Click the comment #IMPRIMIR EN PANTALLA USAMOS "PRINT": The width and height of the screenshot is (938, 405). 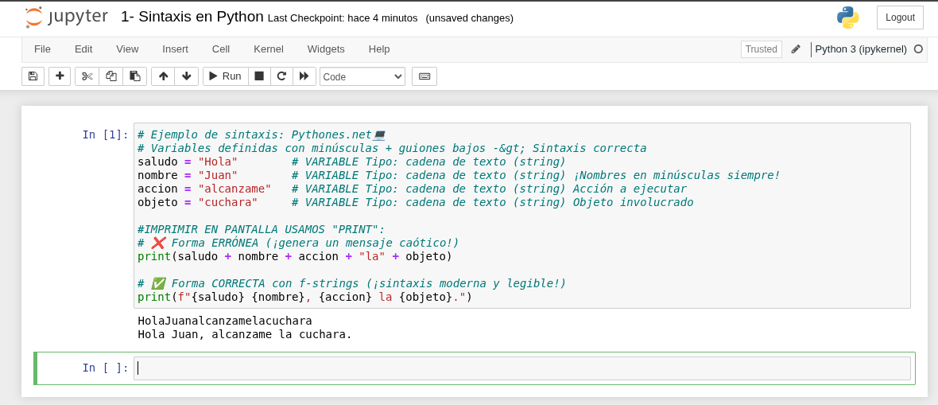(262, 229)
